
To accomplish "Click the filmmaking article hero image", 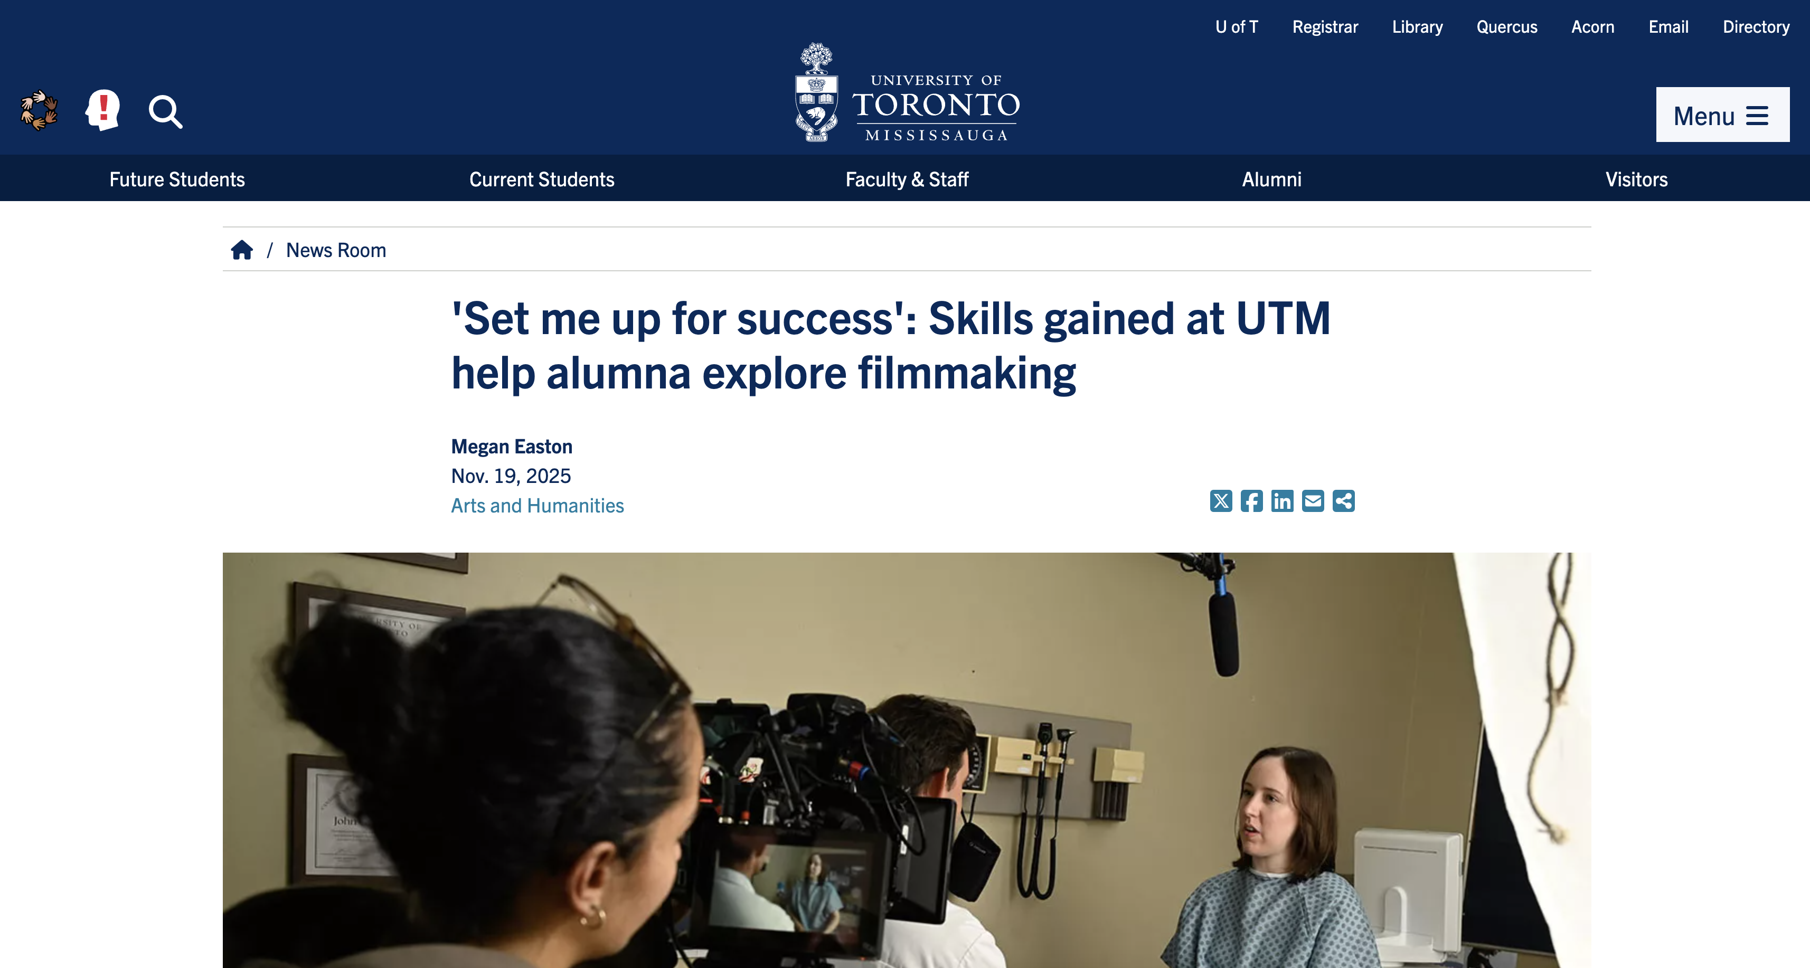I will pyautogui.click(x=907, y=760).
